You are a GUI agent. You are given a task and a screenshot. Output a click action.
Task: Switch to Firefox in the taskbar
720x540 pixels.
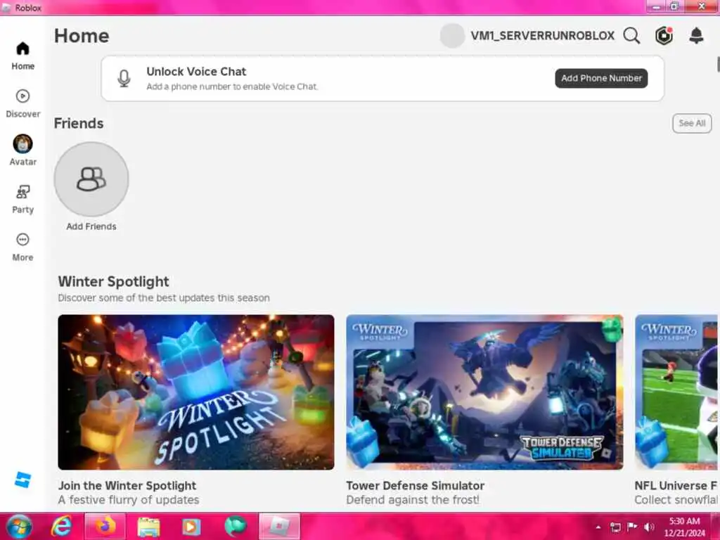pos(105,526)
